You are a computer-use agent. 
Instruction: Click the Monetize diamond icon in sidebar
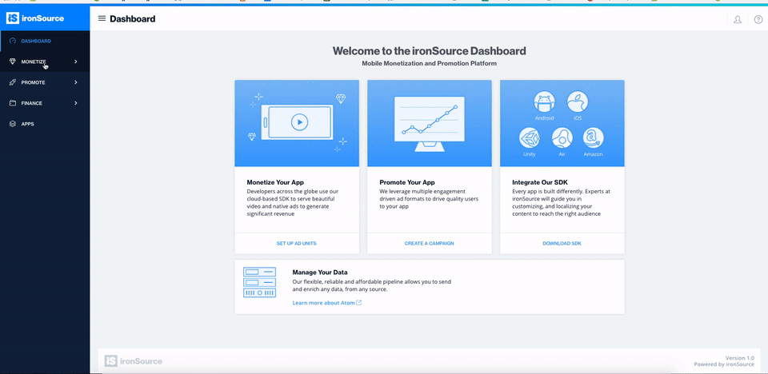13,62
